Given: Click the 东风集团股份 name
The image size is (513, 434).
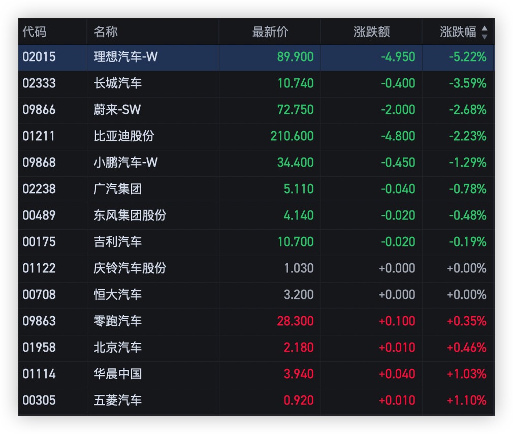Looking at the screenshot, I should click(130, 215).
